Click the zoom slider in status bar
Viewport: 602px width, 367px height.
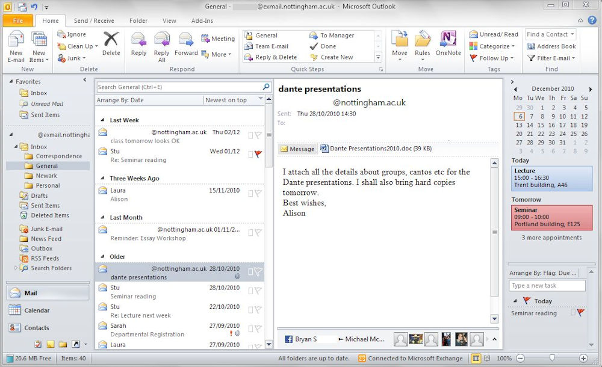click(552, 359)
